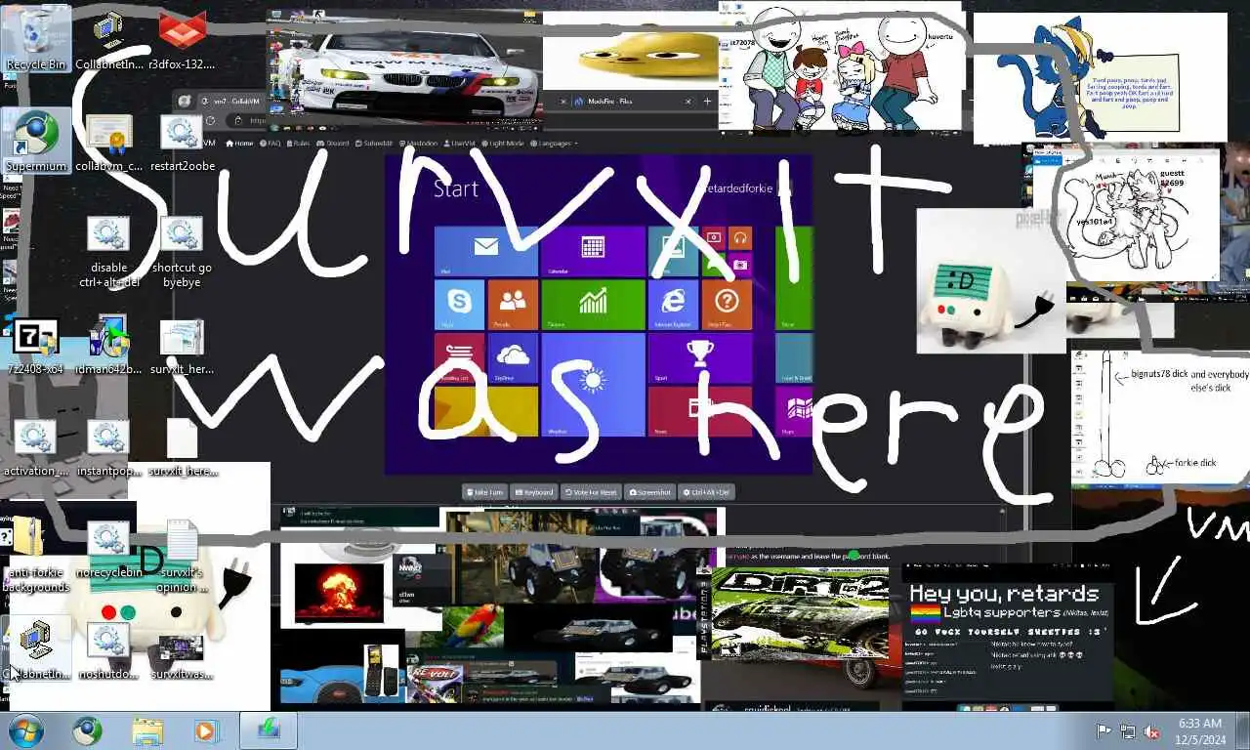Screen dimensions: 1250x750
Task: Open Windows Media Player from taskbar
Action: (207, 730)
